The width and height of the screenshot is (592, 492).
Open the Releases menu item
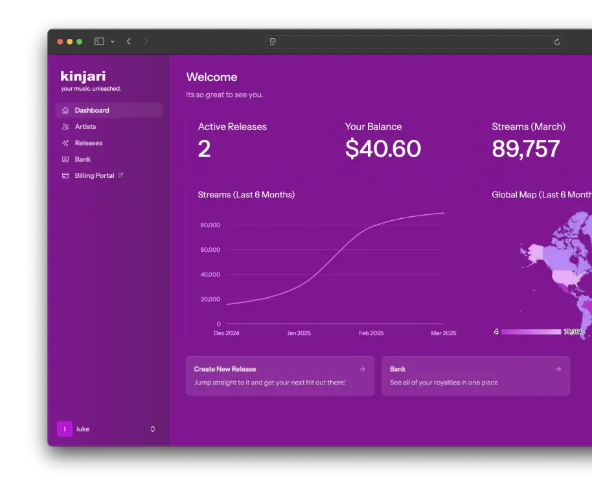(x=89, y=143)
